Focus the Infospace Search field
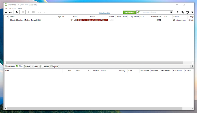 [156, 12]
